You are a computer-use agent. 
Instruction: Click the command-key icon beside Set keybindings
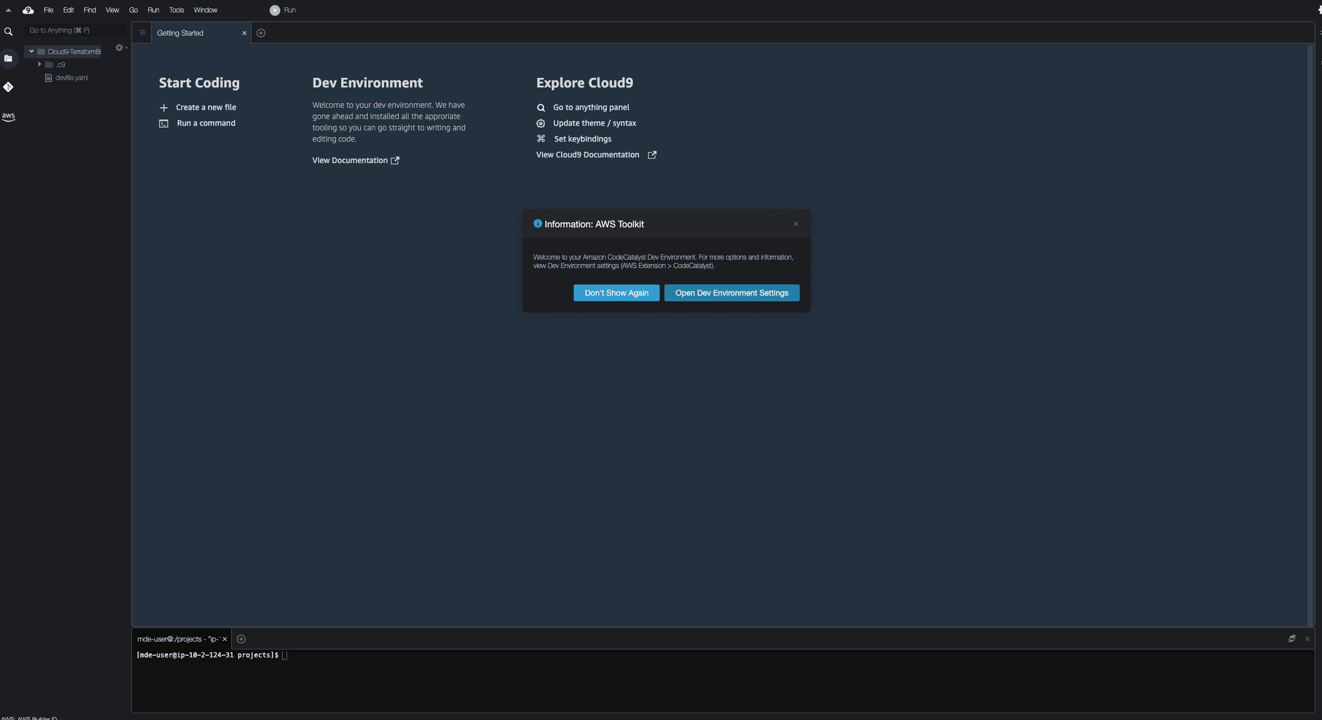click(541, 139)
